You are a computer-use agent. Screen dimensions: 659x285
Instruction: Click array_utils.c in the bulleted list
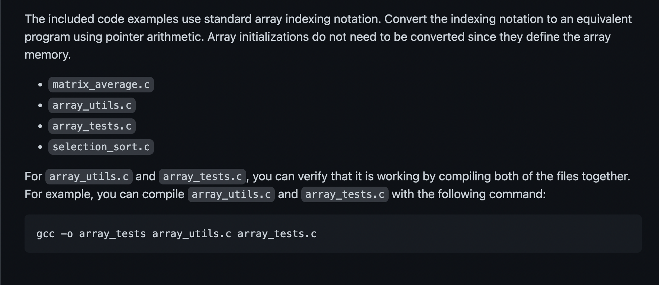(x=92, y=105)
